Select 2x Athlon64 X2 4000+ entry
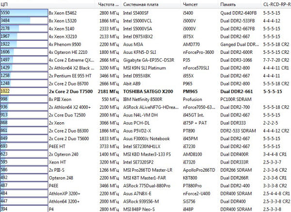The width and height of the screenshot is (291, 212). coord(70,107)
